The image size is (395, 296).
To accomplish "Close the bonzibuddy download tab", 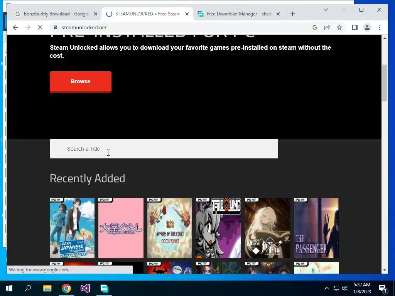I will [x=96, y=14].
